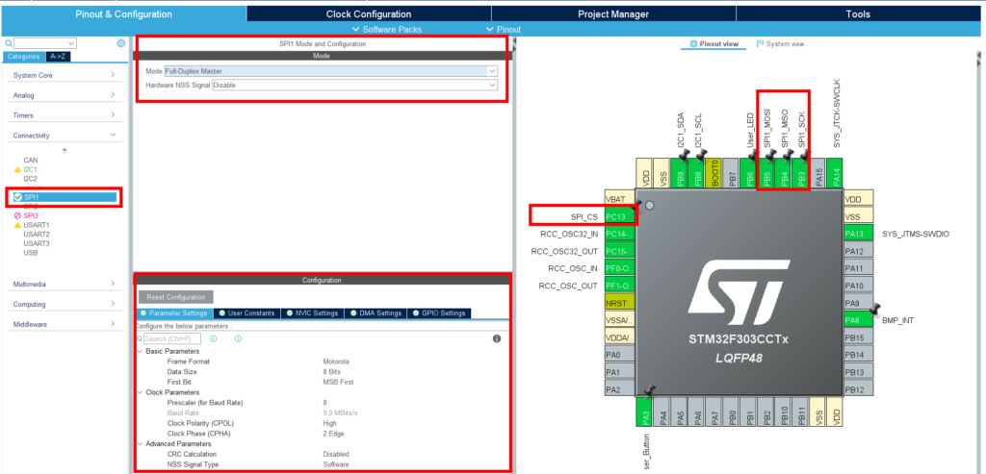Open the Mode dropdown Full-Duplex Master
Screen dimensions: 986x474
pyautogui.click(x=331, y=71)
